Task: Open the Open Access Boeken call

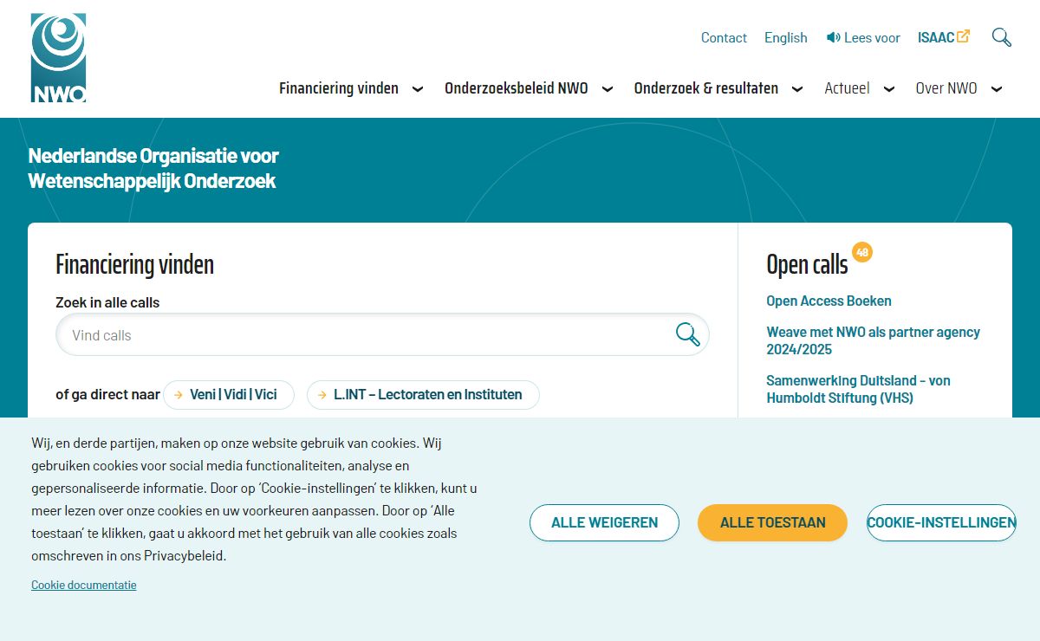Action: (x=829, y=301)
